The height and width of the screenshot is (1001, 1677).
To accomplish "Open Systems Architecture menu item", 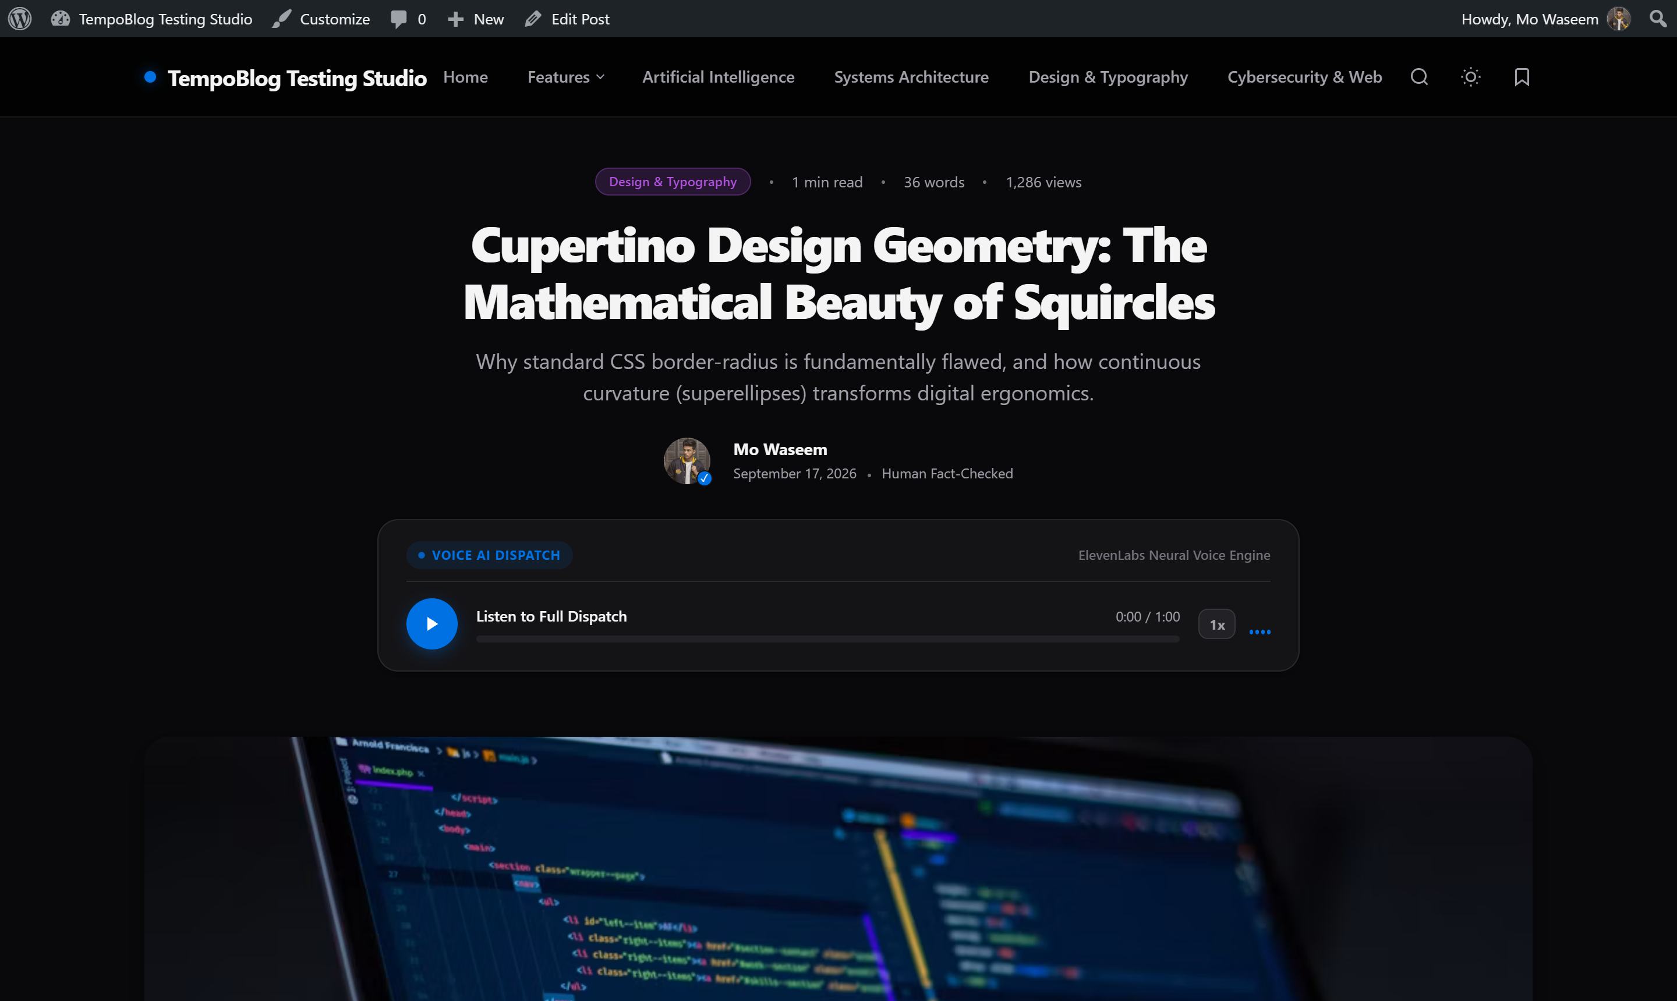I will point(911,77).
